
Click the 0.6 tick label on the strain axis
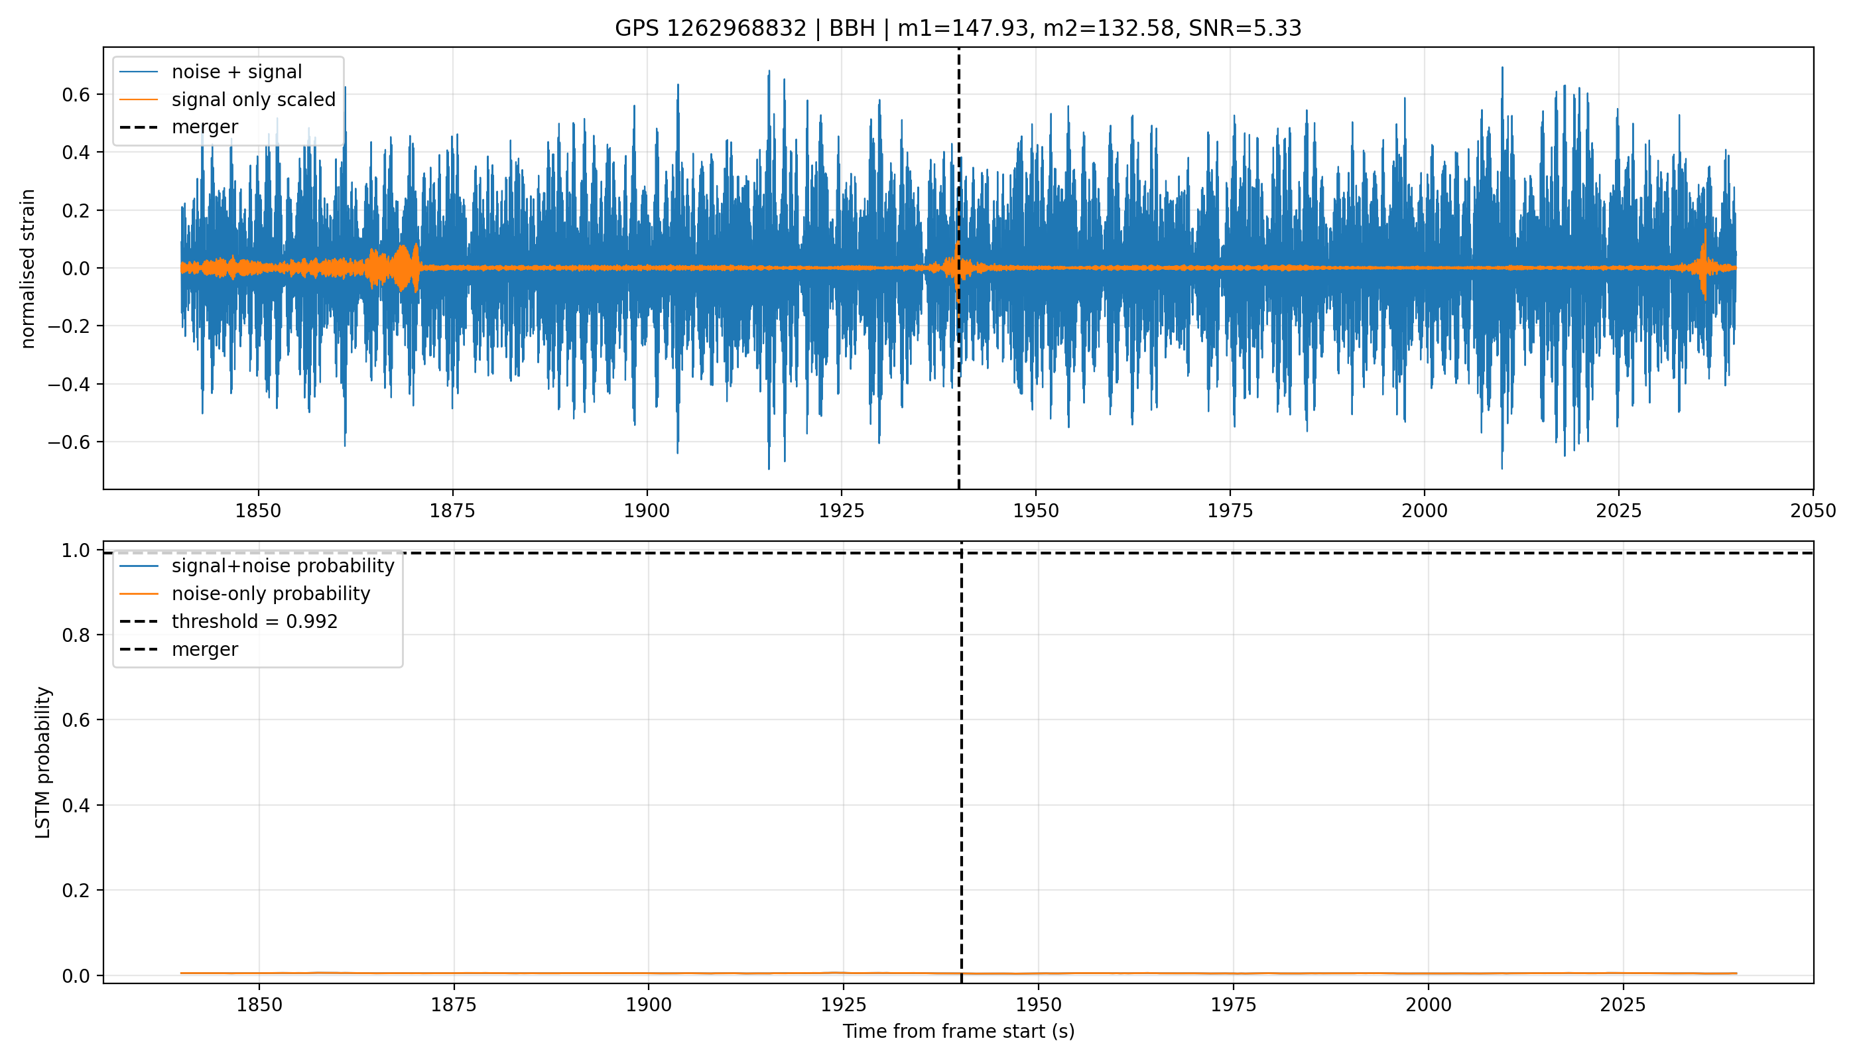76,95
